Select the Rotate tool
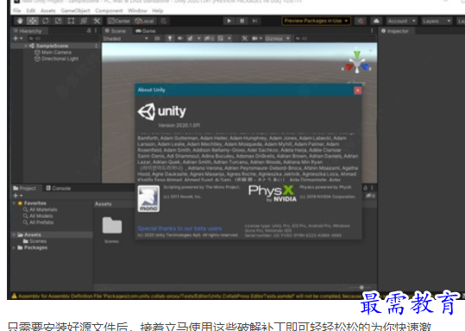The height and width of the screenshot is (331, 465). pyautogui.click(x=46, y=21)
